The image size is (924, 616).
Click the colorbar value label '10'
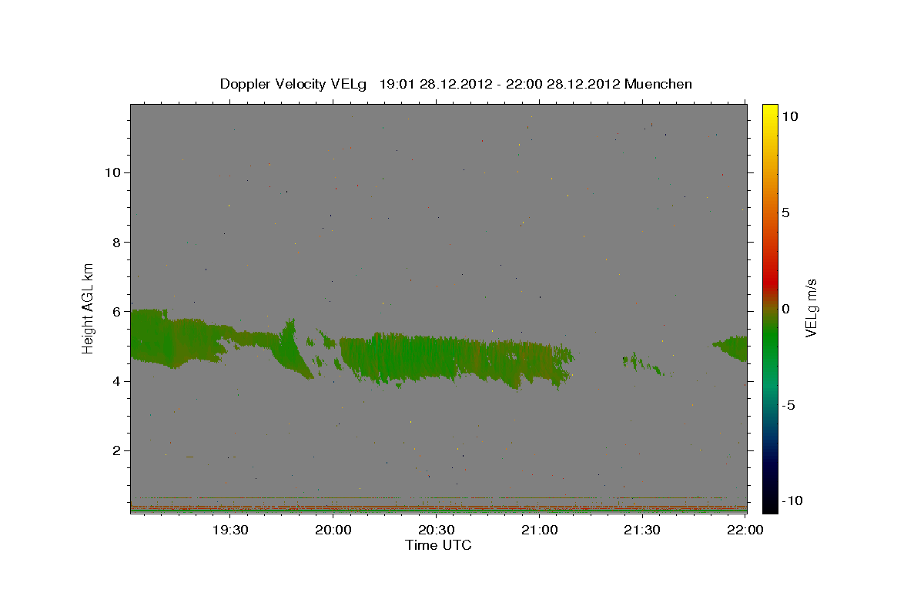coord(789,116)
